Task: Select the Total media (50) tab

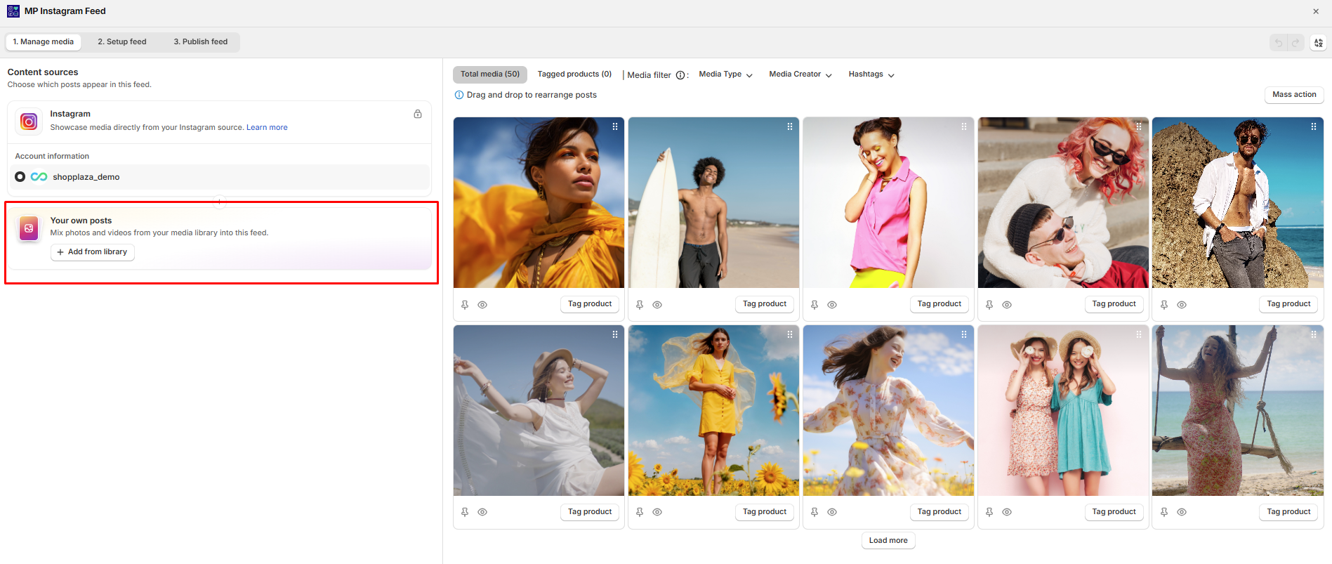Action: pyautogui.click(x=490, y=74)
